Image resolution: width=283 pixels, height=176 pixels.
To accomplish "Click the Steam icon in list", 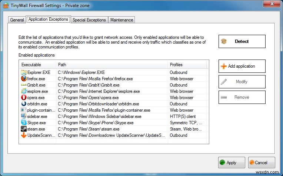I will [x=24, y=129].
